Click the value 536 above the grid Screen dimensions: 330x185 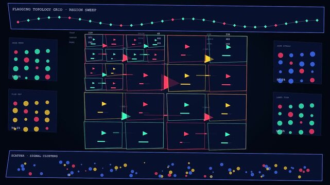pos(228,34)
